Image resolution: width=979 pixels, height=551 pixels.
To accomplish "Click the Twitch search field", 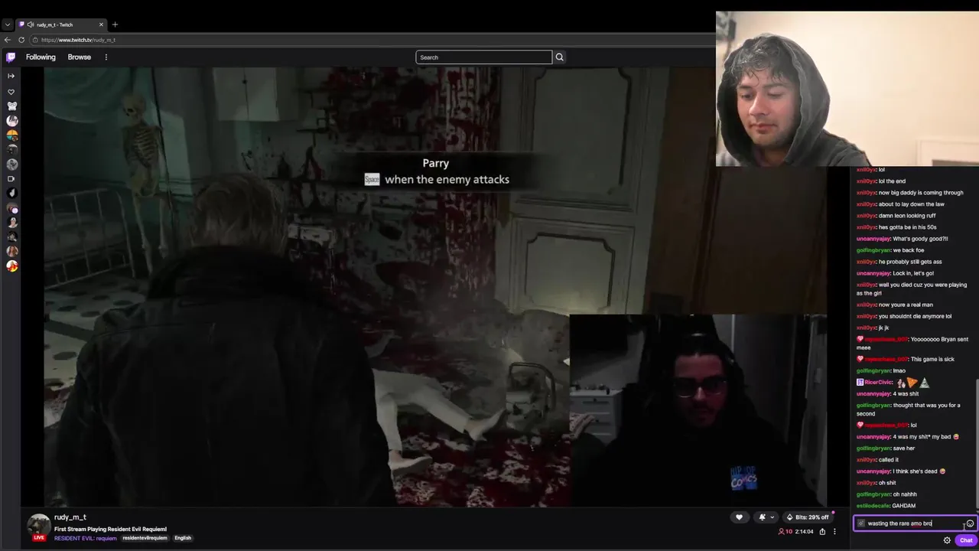I will [x=483, y=57].
